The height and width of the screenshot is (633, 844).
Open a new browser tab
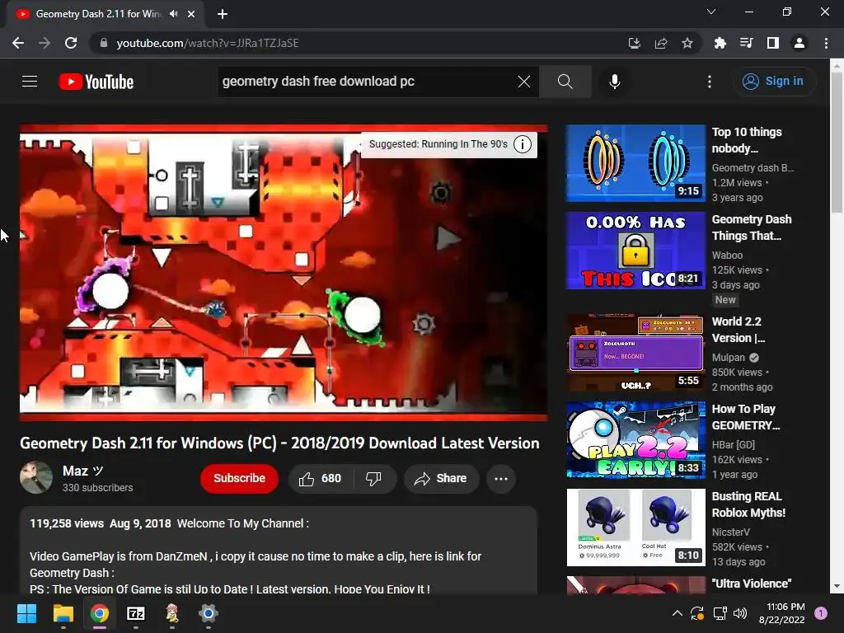pos(223,14)
